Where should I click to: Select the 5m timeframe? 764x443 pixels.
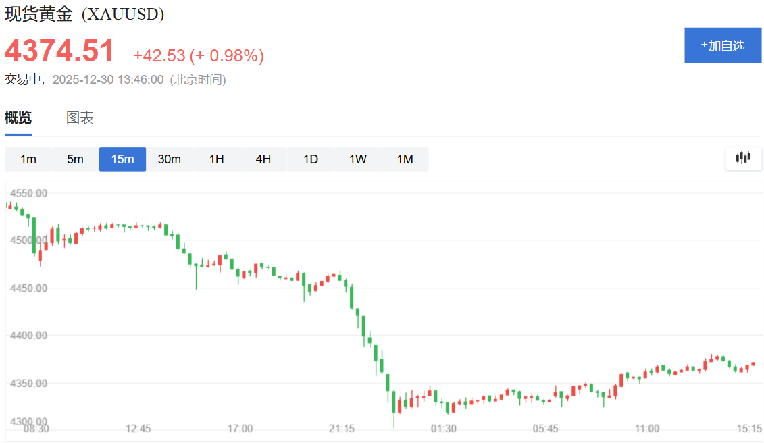coord(75,159)
